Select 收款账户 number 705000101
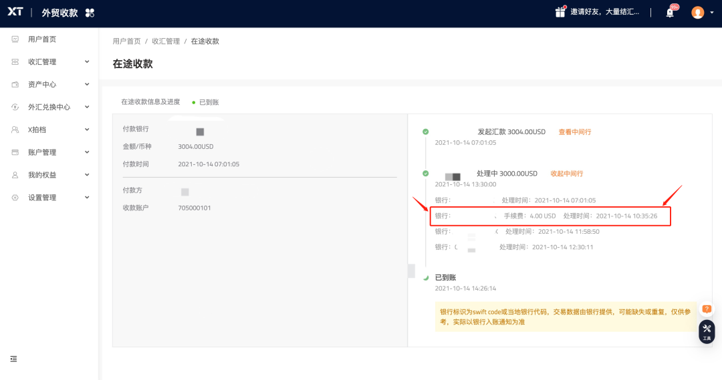Viewport: 722px width, 380px height. point(195,208)
